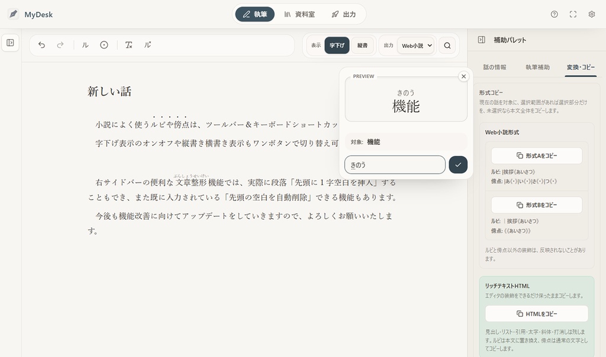The height and width of the screenshot is (357, 606).
Task: Open search with the magnifier icon
Action: point(447,45)
